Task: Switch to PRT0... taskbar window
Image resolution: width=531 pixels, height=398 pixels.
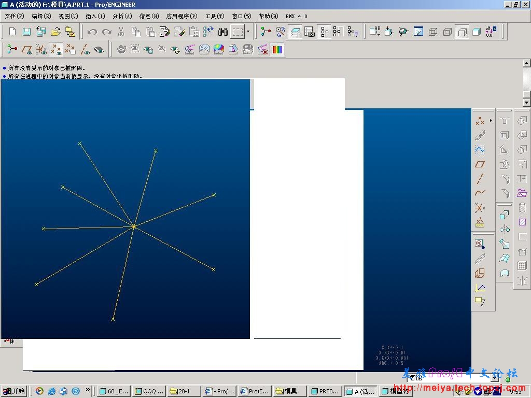Action: [325, 391]
